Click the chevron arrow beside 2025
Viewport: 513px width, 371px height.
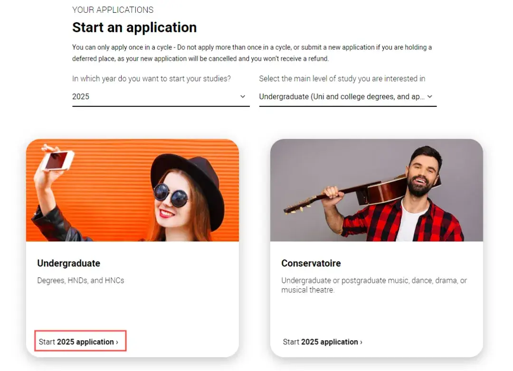click(x=243, y=97)
